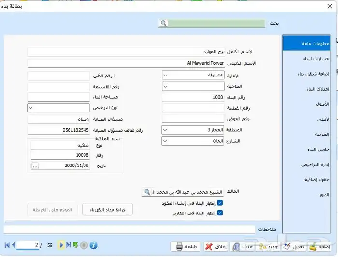This screenshot has width=338, height=257.
Task: Go to next record arrow
Action: 61,245
